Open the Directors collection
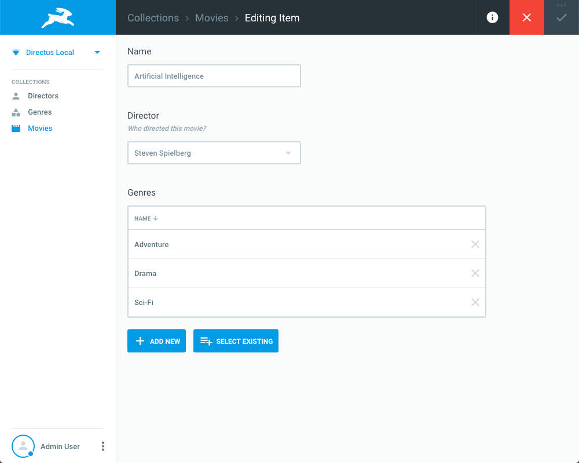 click(x=43, y=96)
